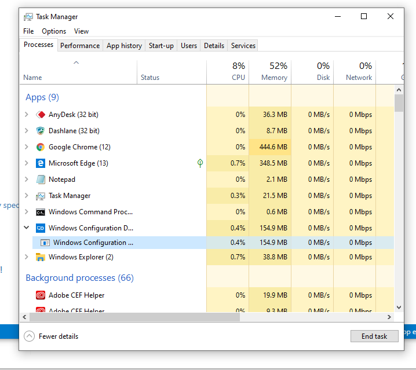Sort by the Disk column header
416x370 pixels.
point(312,72)
